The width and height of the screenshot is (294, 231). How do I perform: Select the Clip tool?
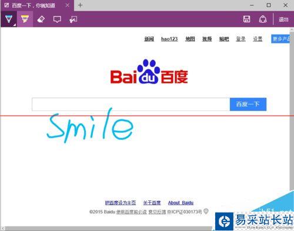pyautogui.click(x=73, y=19)
